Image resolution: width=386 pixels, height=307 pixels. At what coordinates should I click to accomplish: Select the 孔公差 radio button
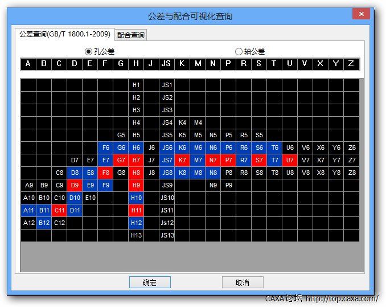pyautogui.click(x=88, y=51)
